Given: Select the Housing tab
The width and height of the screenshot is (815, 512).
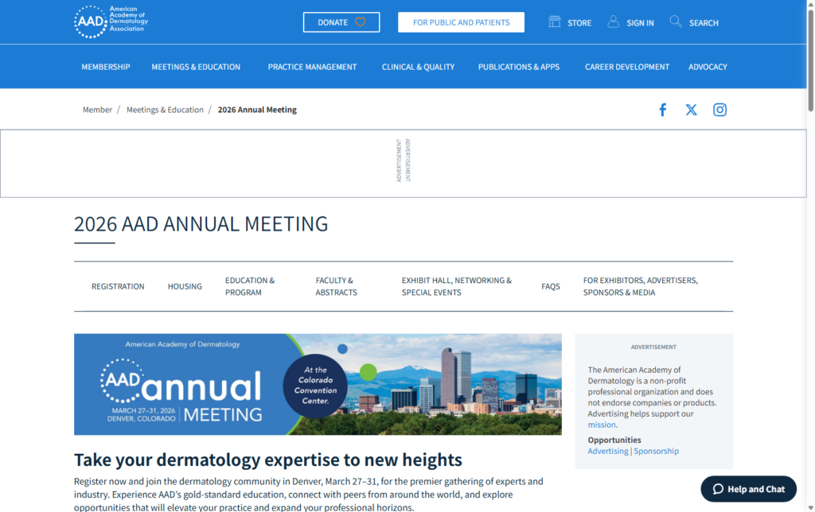Looking at the screenshot, I should pos(185,286).
